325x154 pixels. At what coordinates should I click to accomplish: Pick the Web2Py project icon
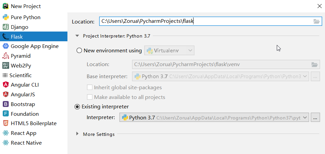pos(5,66)
